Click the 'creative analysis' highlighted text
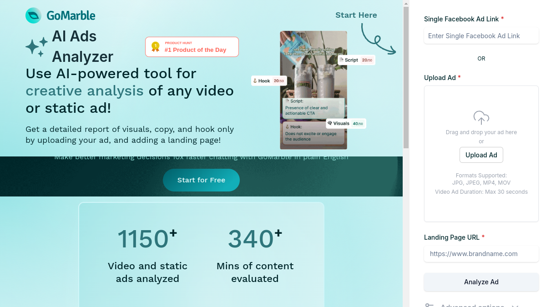 (x=85, y=91)
